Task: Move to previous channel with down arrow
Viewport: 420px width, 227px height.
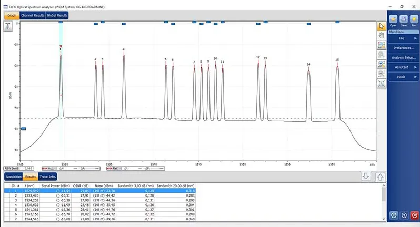Action: click(366, 176)
